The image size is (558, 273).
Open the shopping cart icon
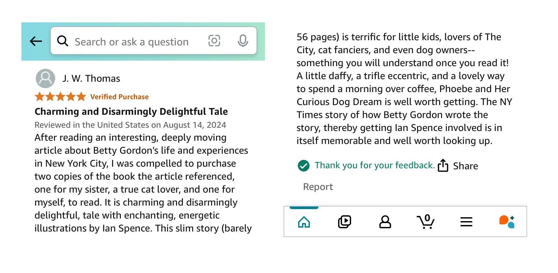coord(426,222)
